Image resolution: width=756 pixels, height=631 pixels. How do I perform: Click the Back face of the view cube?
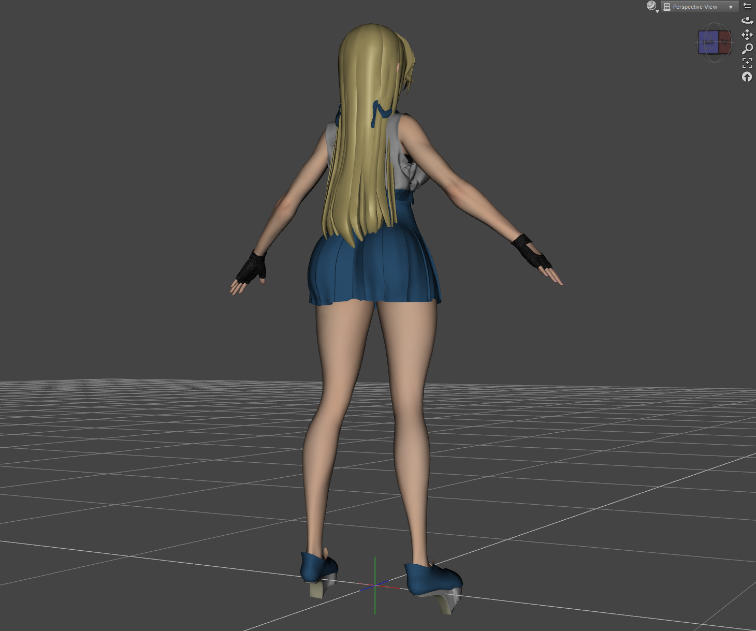(708, 42)
